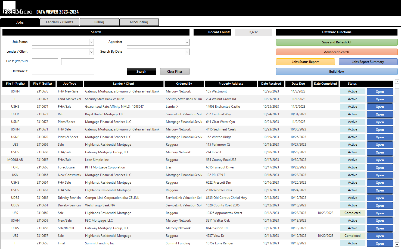Open job 2310668 at 214 Inca St

(x=380, y=152)
